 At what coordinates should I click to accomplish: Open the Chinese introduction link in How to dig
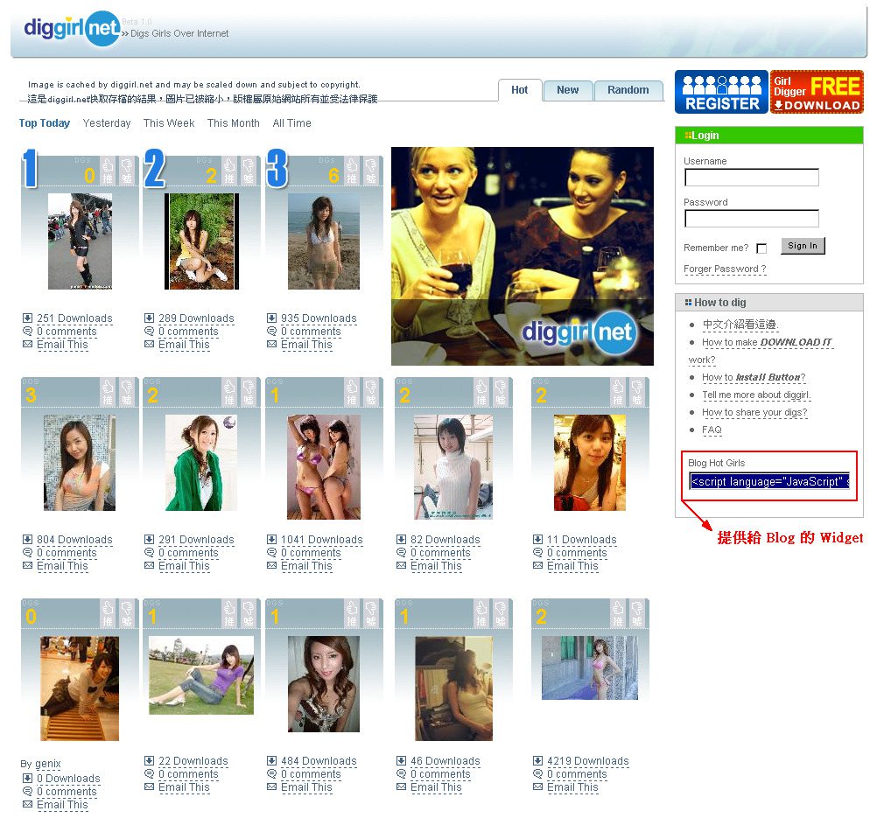click(740, 325)
